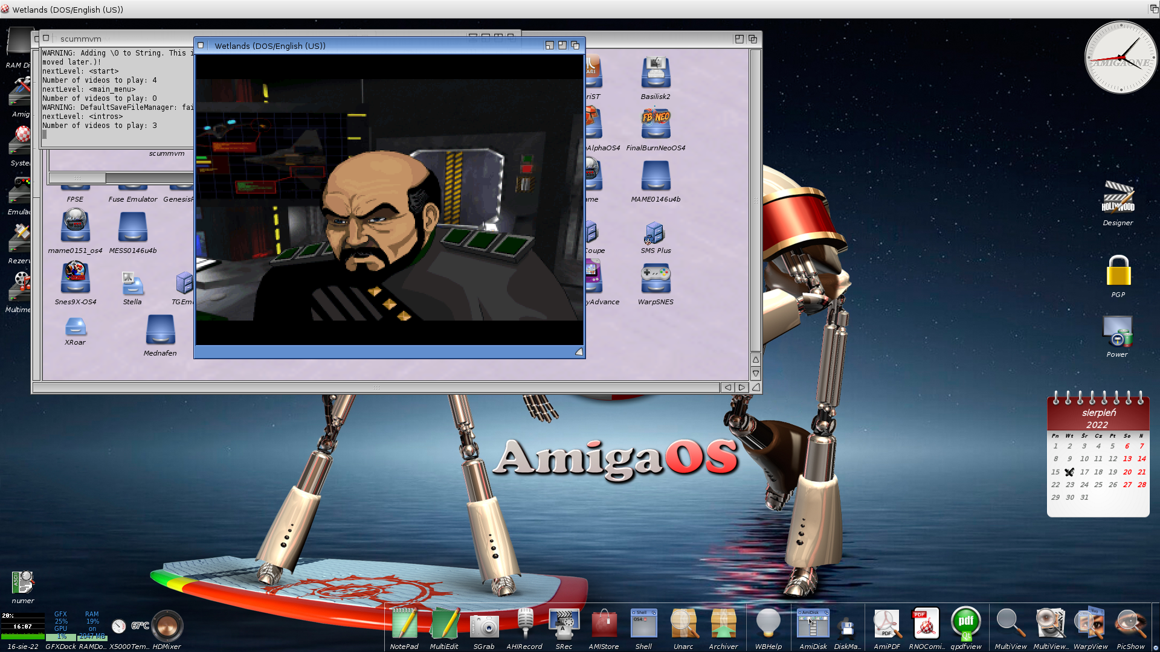
Task: Open WBHelp lightbulb in the dock
Action: [x=768, y=624]
